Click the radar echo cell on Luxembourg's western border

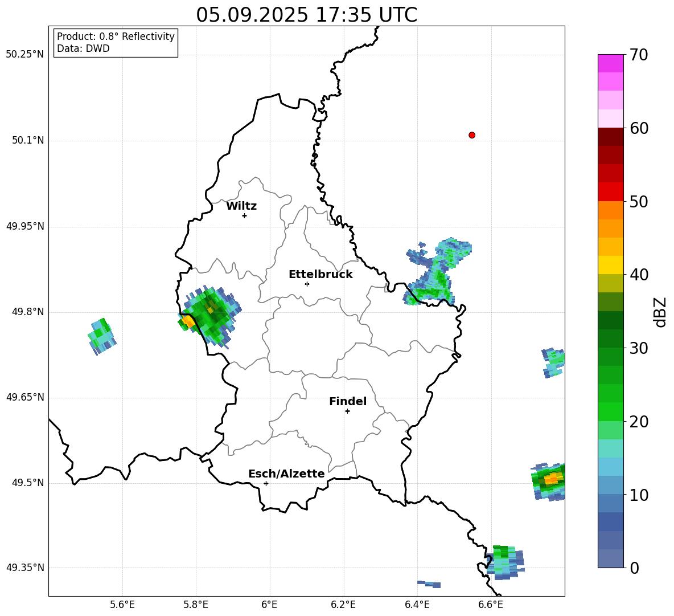coord(209,316)
